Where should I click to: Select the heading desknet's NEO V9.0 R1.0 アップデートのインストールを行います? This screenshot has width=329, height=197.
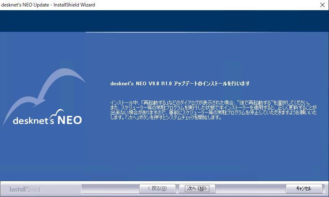[180, 84]
